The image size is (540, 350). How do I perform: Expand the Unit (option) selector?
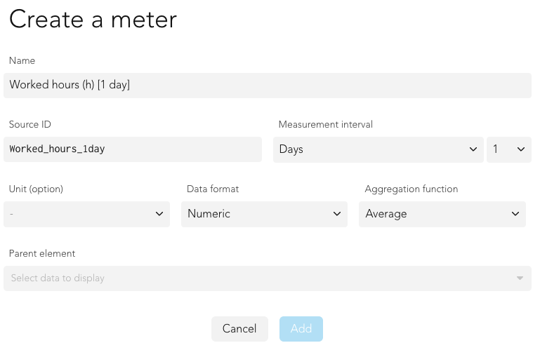pos(86,214)
